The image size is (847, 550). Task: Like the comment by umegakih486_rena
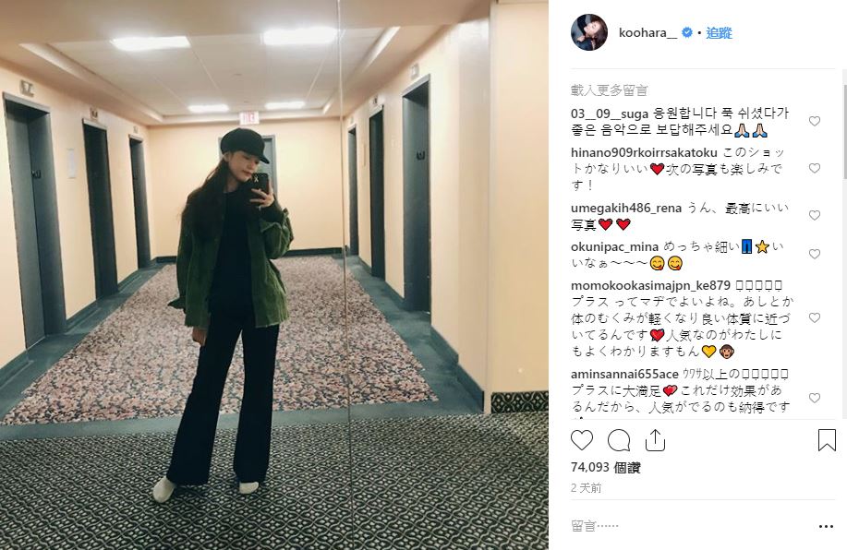point(814,215)
